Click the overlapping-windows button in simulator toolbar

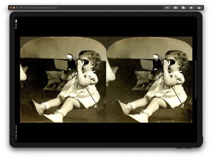pos(183,8)
